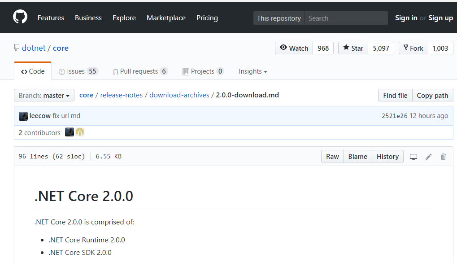This screenshot has width=457, height=263.
Task: Click the GitHub octocat logo
Action: 20,17
